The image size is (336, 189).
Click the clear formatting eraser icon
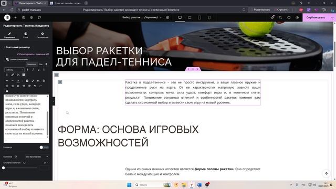33,81
